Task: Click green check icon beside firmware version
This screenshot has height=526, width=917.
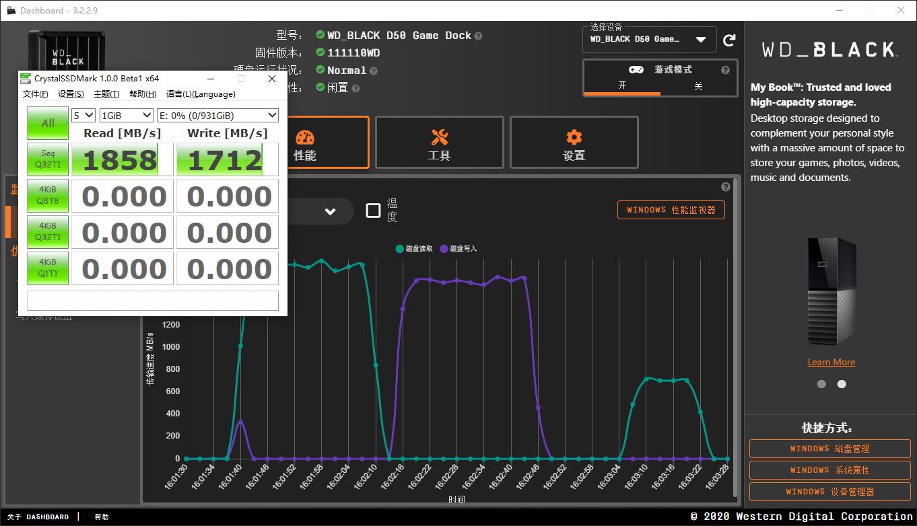Action: coord(320,52)
